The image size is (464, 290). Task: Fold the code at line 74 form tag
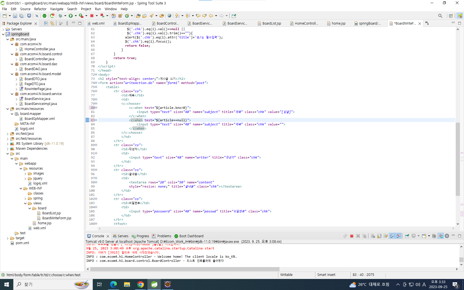click(96, 83)
